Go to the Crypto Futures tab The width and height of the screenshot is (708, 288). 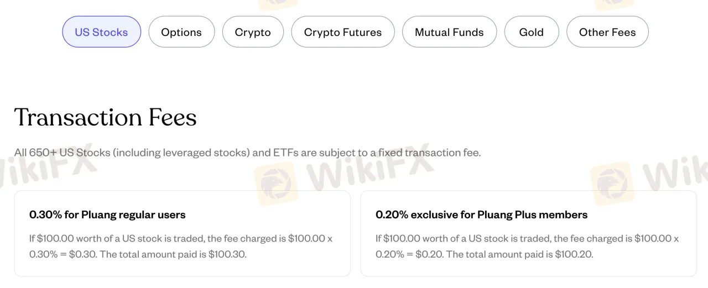point(343,32)
